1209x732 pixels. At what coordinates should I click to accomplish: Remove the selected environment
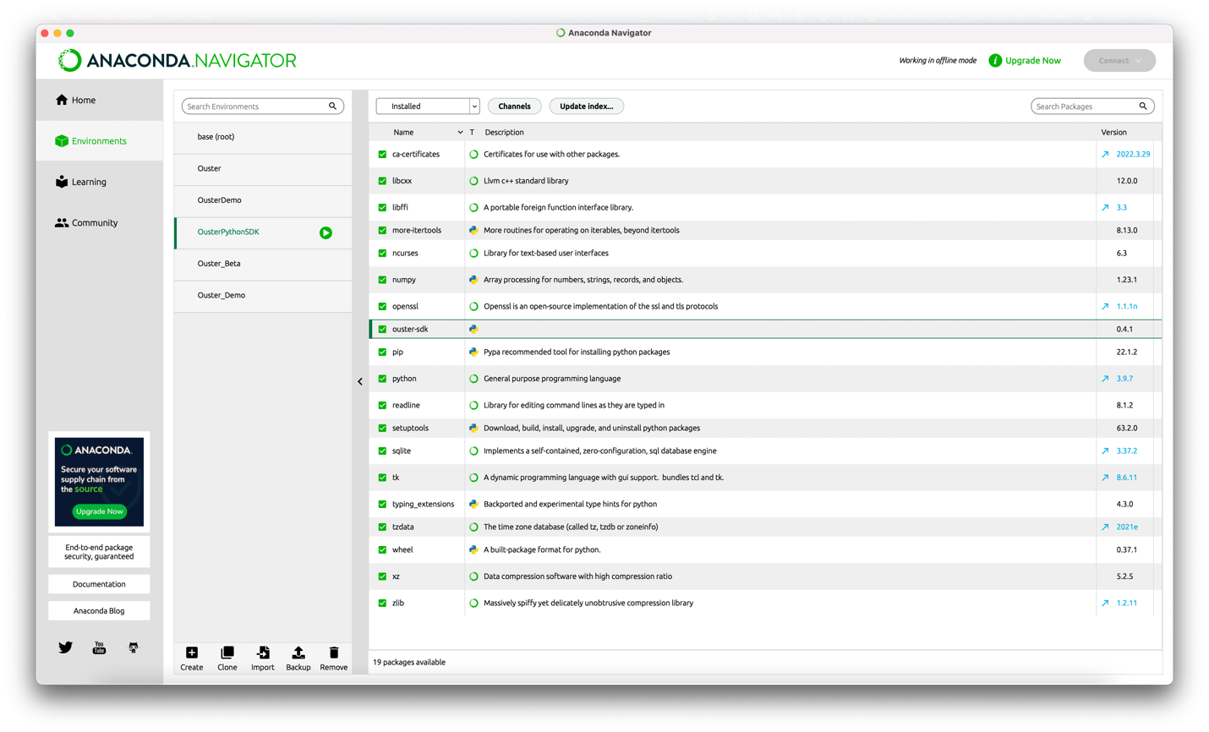click(334, 658)
